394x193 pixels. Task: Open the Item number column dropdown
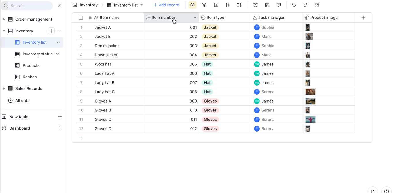pyautogui.click(x=195, y=18)
